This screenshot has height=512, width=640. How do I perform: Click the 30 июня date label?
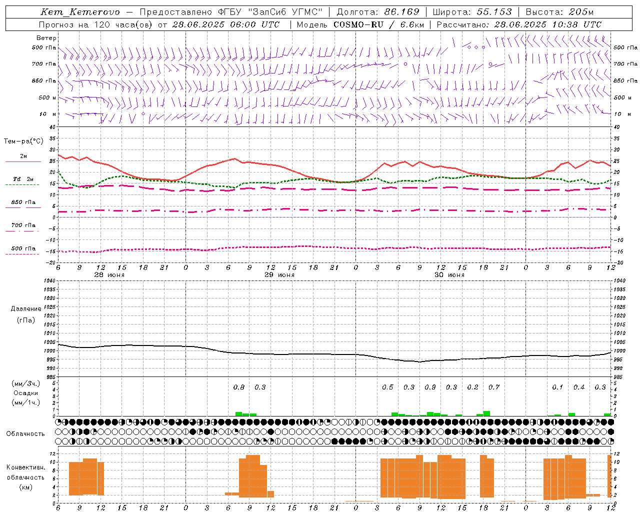(x=449, y=275)
